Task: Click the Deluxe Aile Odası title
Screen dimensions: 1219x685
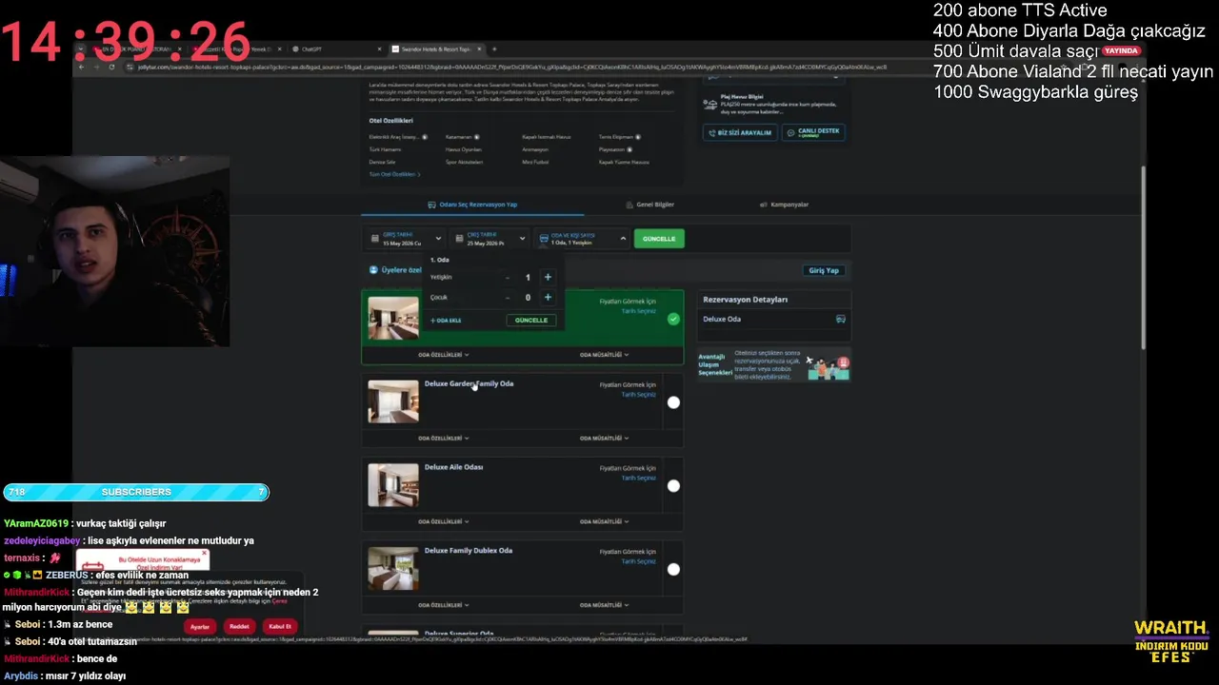Action: (x=453, y=467)
